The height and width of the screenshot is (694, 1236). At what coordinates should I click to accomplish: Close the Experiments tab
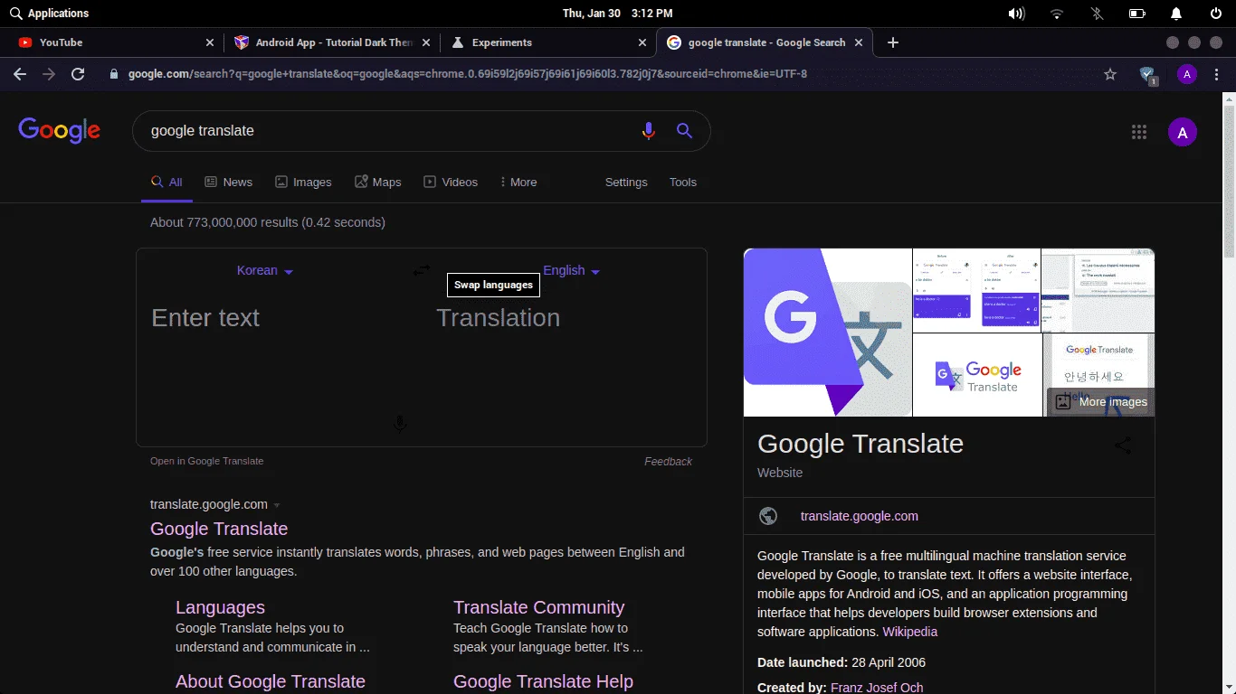coord(642,42)
